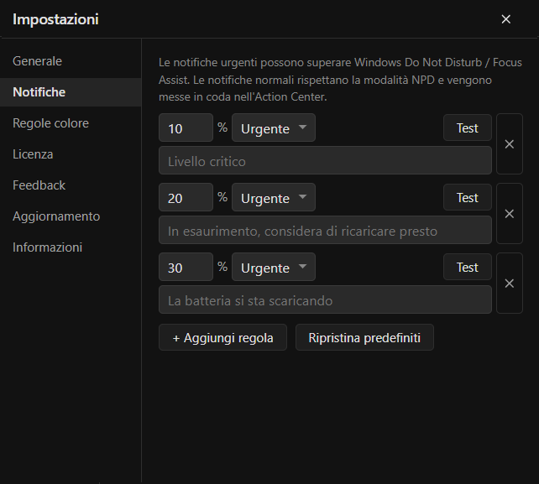Show the Informazioni page
Screen dimensions: 539x484
click(71, 247)
